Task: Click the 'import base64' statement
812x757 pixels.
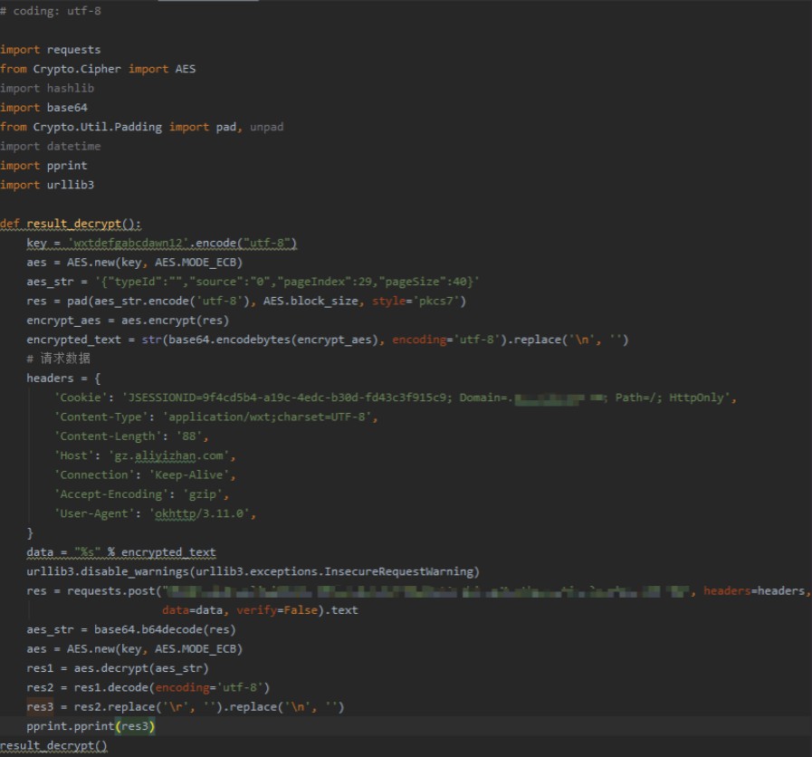Action: click(x=44, y=108)
